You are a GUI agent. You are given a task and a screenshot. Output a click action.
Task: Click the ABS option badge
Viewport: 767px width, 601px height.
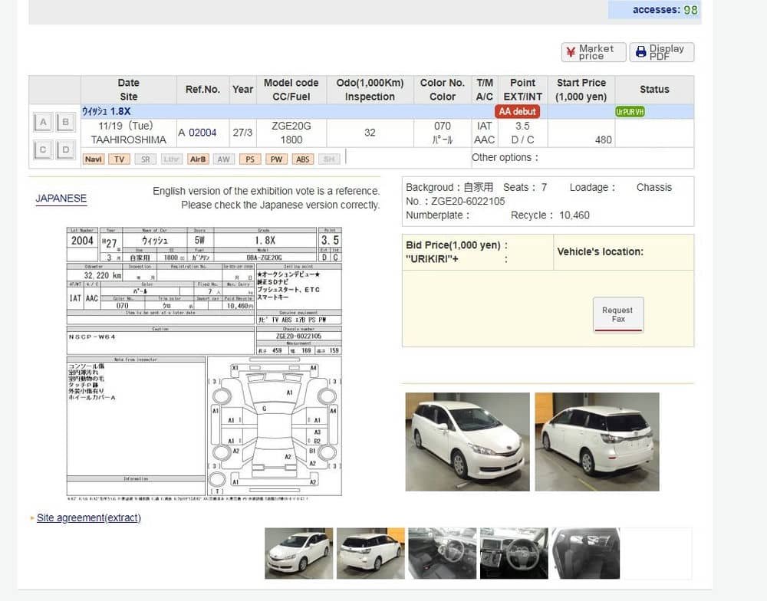(303, 159)
